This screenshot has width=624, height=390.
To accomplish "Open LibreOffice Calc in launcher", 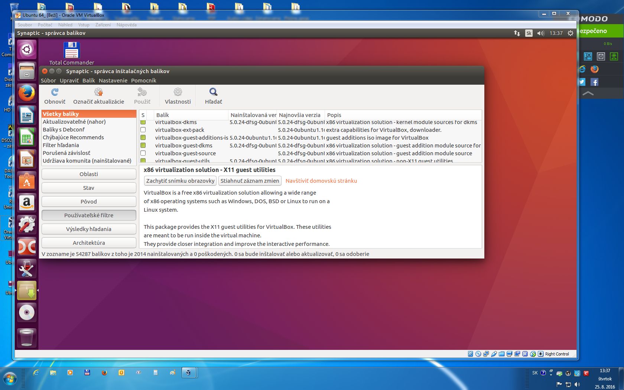I will [27, 137].
